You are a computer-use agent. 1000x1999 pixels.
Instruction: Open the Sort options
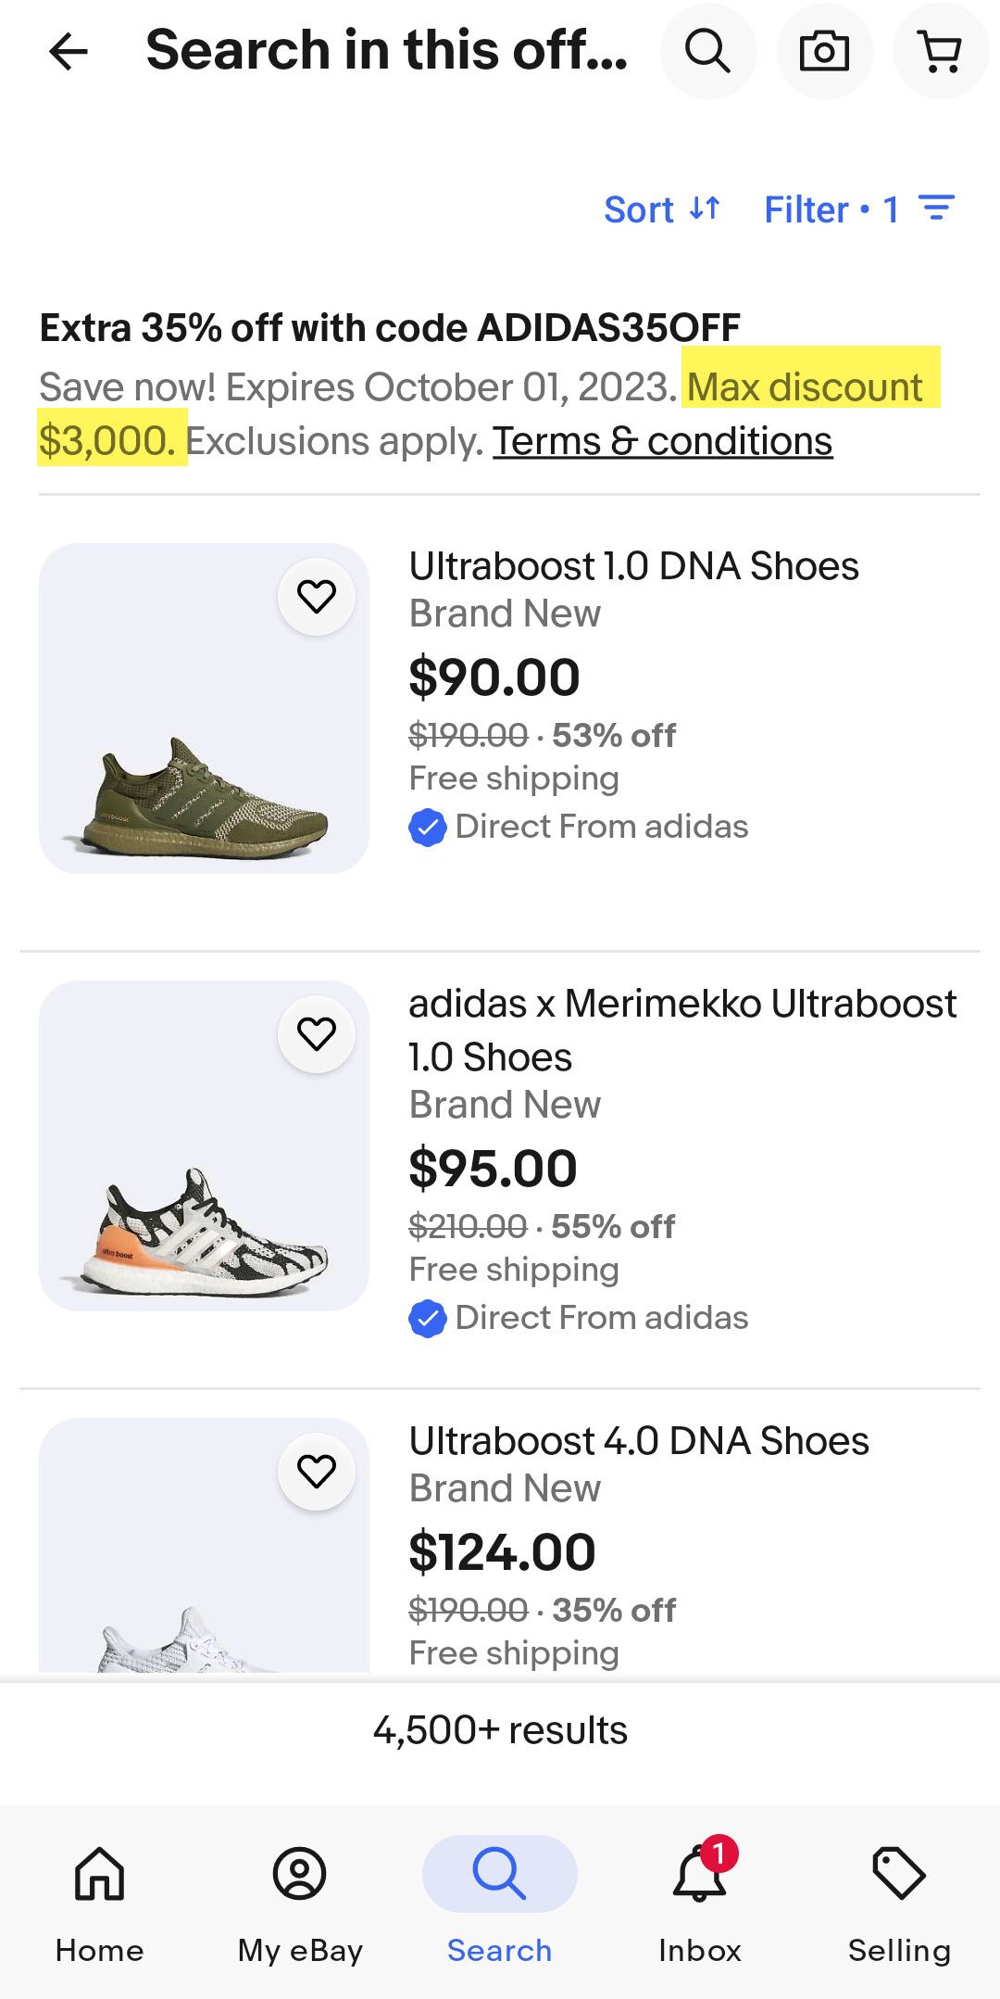[661, 209]
